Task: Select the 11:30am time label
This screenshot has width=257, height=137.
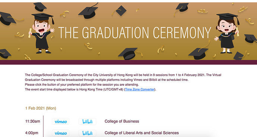Action: coord(33,121)
